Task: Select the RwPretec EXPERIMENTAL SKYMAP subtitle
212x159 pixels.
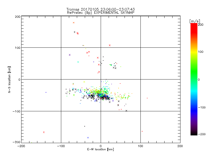Action: tap(100, 12)
